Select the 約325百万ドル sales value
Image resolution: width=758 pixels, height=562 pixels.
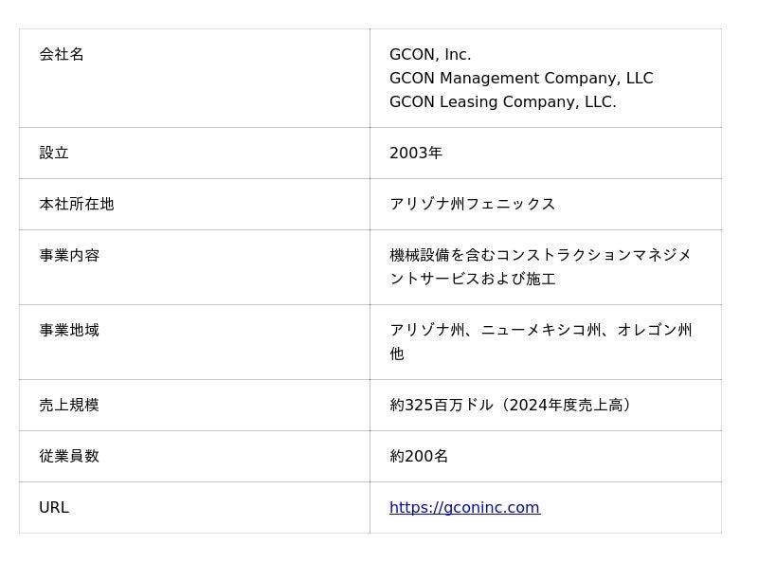coord(442,406)
